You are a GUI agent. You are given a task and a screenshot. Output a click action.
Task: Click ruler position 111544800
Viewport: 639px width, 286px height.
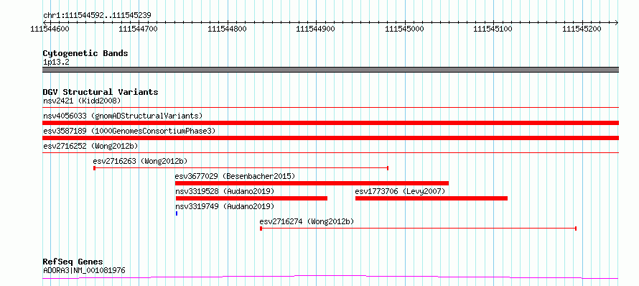[227, 29]
